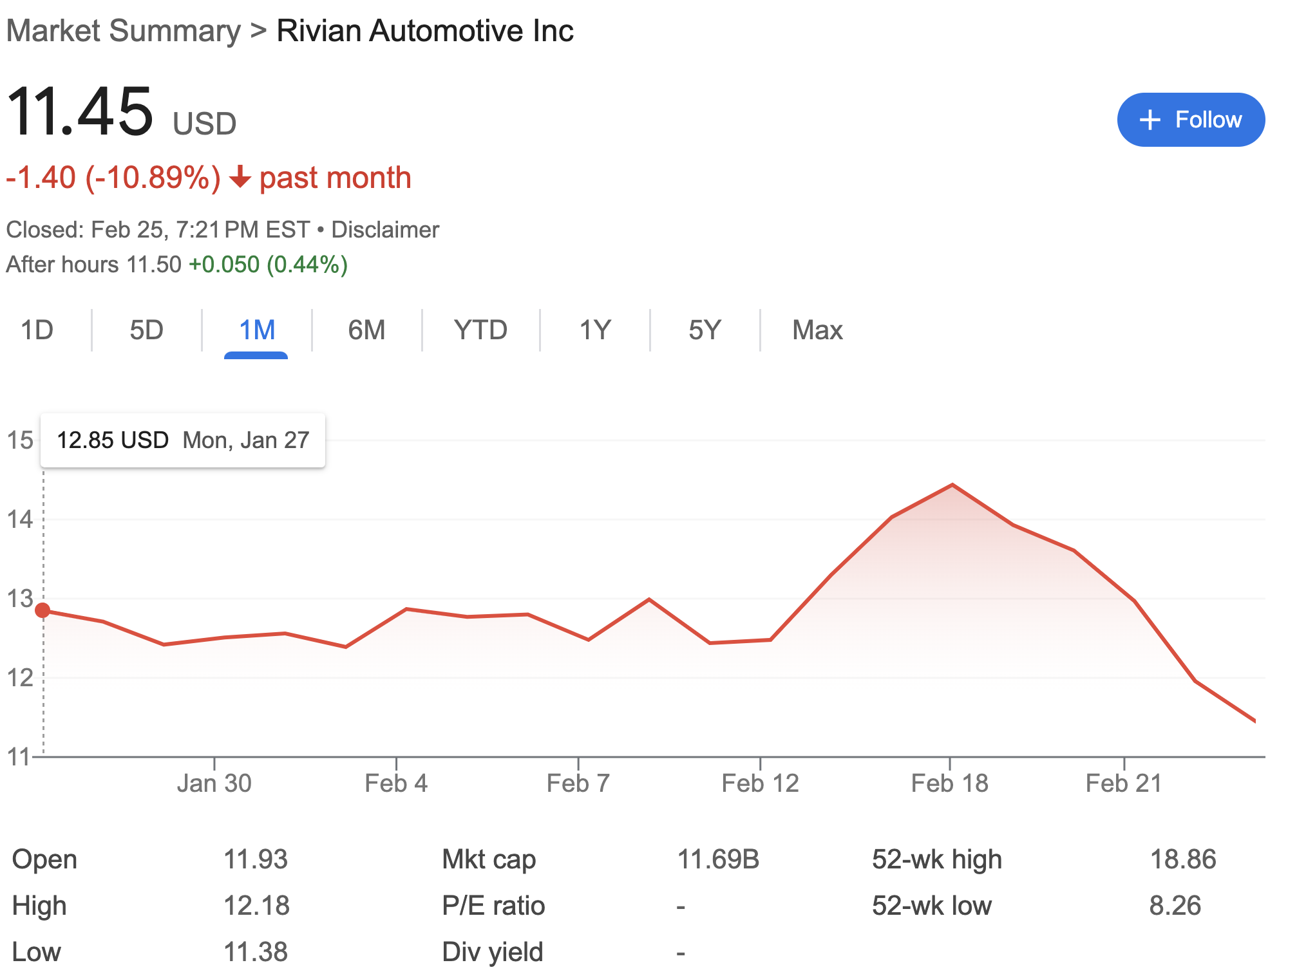Click the 11.45 current price
The image size is (1297, 974).
point(80,111)
